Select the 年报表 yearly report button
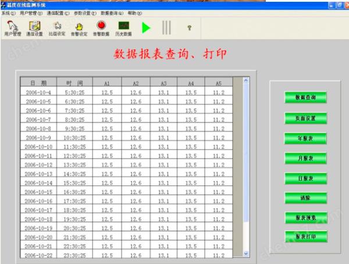Image resolution: width=349 pixels, height=264 pixels. 305,138
